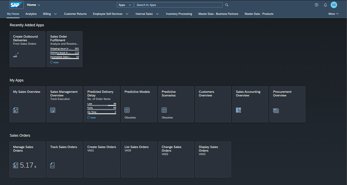Expand the Billing menu chevron
This screenshot has height=185, width=347.
click(x=55, y=14)
